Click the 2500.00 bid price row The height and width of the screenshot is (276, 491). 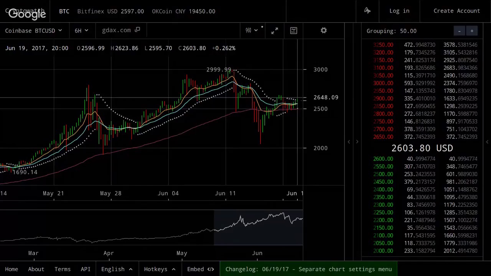[425, 174]
